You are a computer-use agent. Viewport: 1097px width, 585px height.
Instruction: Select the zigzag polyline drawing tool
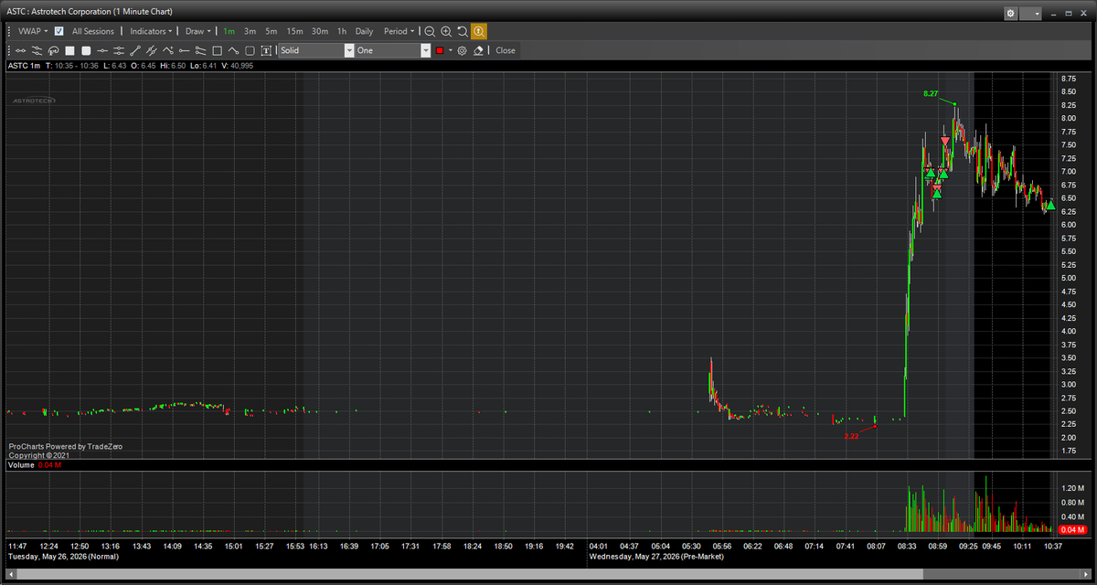click(x=167, y=50)
